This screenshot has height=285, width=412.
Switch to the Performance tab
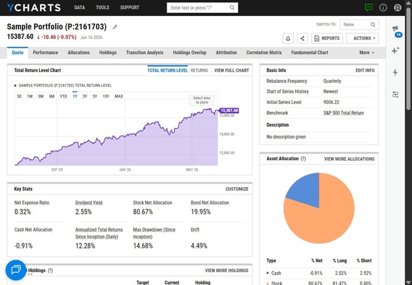(46, 52)
